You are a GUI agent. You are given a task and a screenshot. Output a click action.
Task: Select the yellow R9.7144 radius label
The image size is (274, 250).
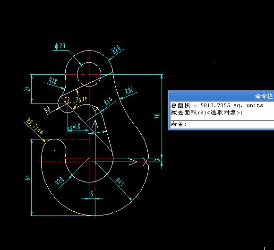coord(34,126)
